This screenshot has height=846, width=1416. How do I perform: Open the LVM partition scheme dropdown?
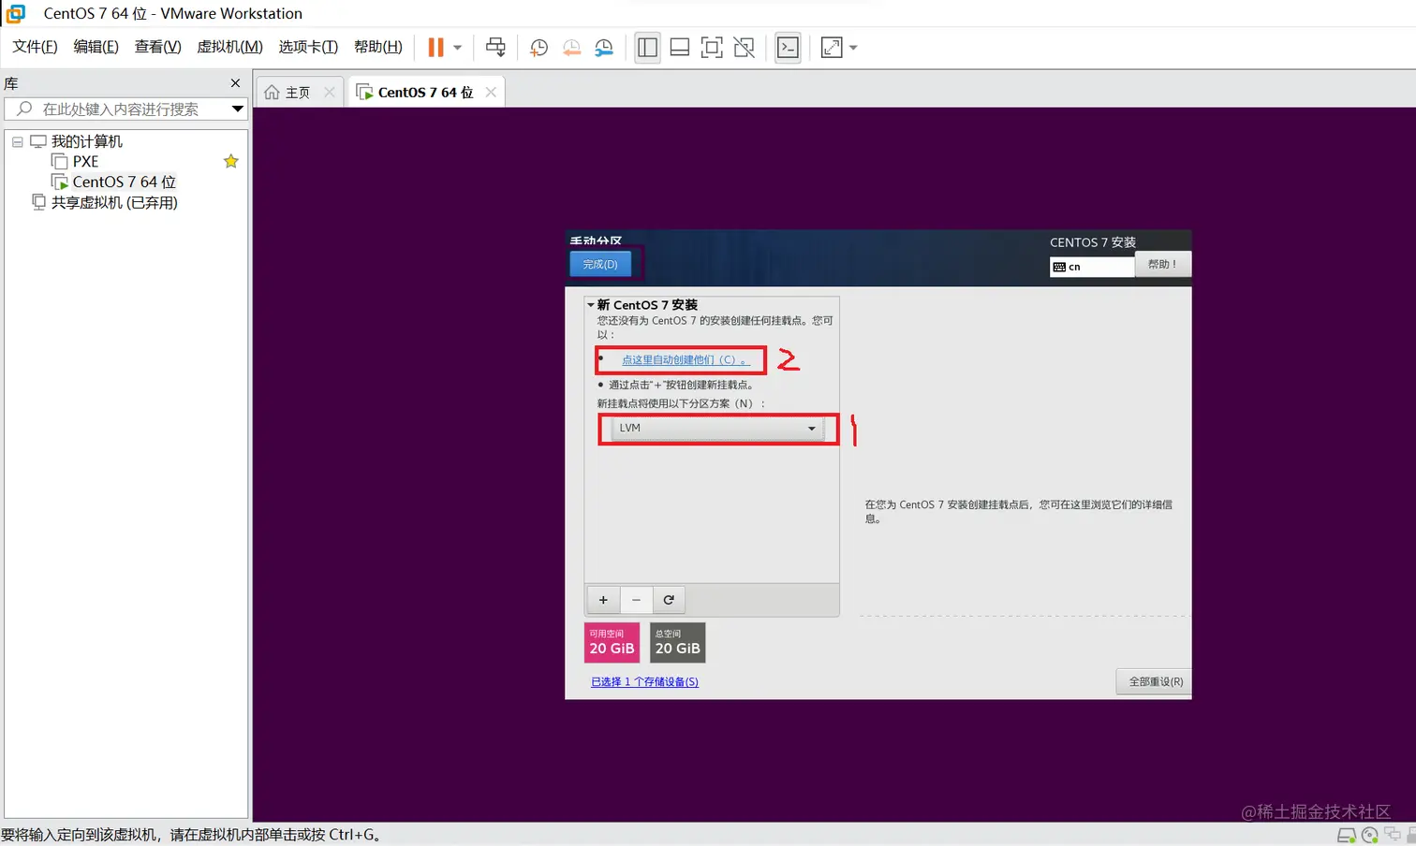[717, 428]
